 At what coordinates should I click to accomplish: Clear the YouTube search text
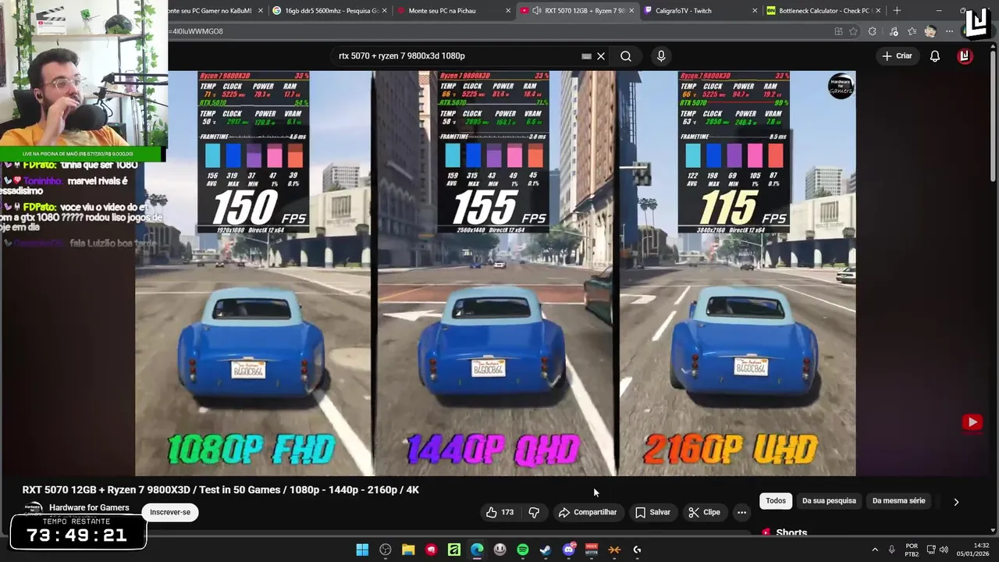[601, 56]
